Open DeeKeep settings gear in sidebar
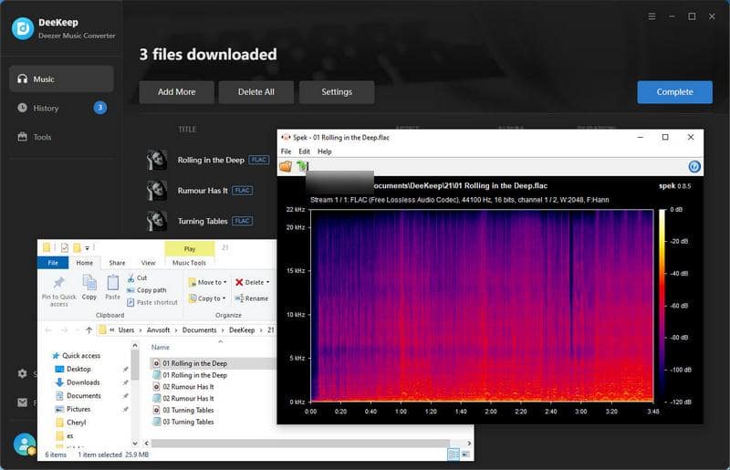Image resolution: width=730 pixels, height=470 pixels. (x=22, y=373)
